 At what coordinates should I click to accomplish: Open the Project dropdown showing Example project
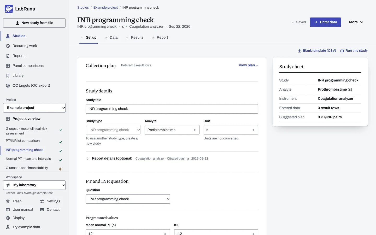pyautogui.click(x=34, y=108)
